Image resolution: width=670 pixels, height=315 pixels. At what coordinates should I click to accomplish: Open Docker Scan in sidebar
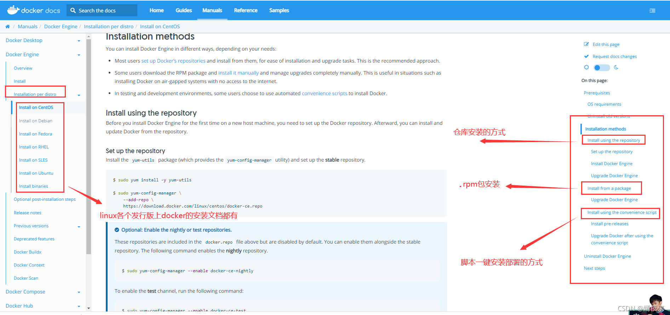[26, 278]
